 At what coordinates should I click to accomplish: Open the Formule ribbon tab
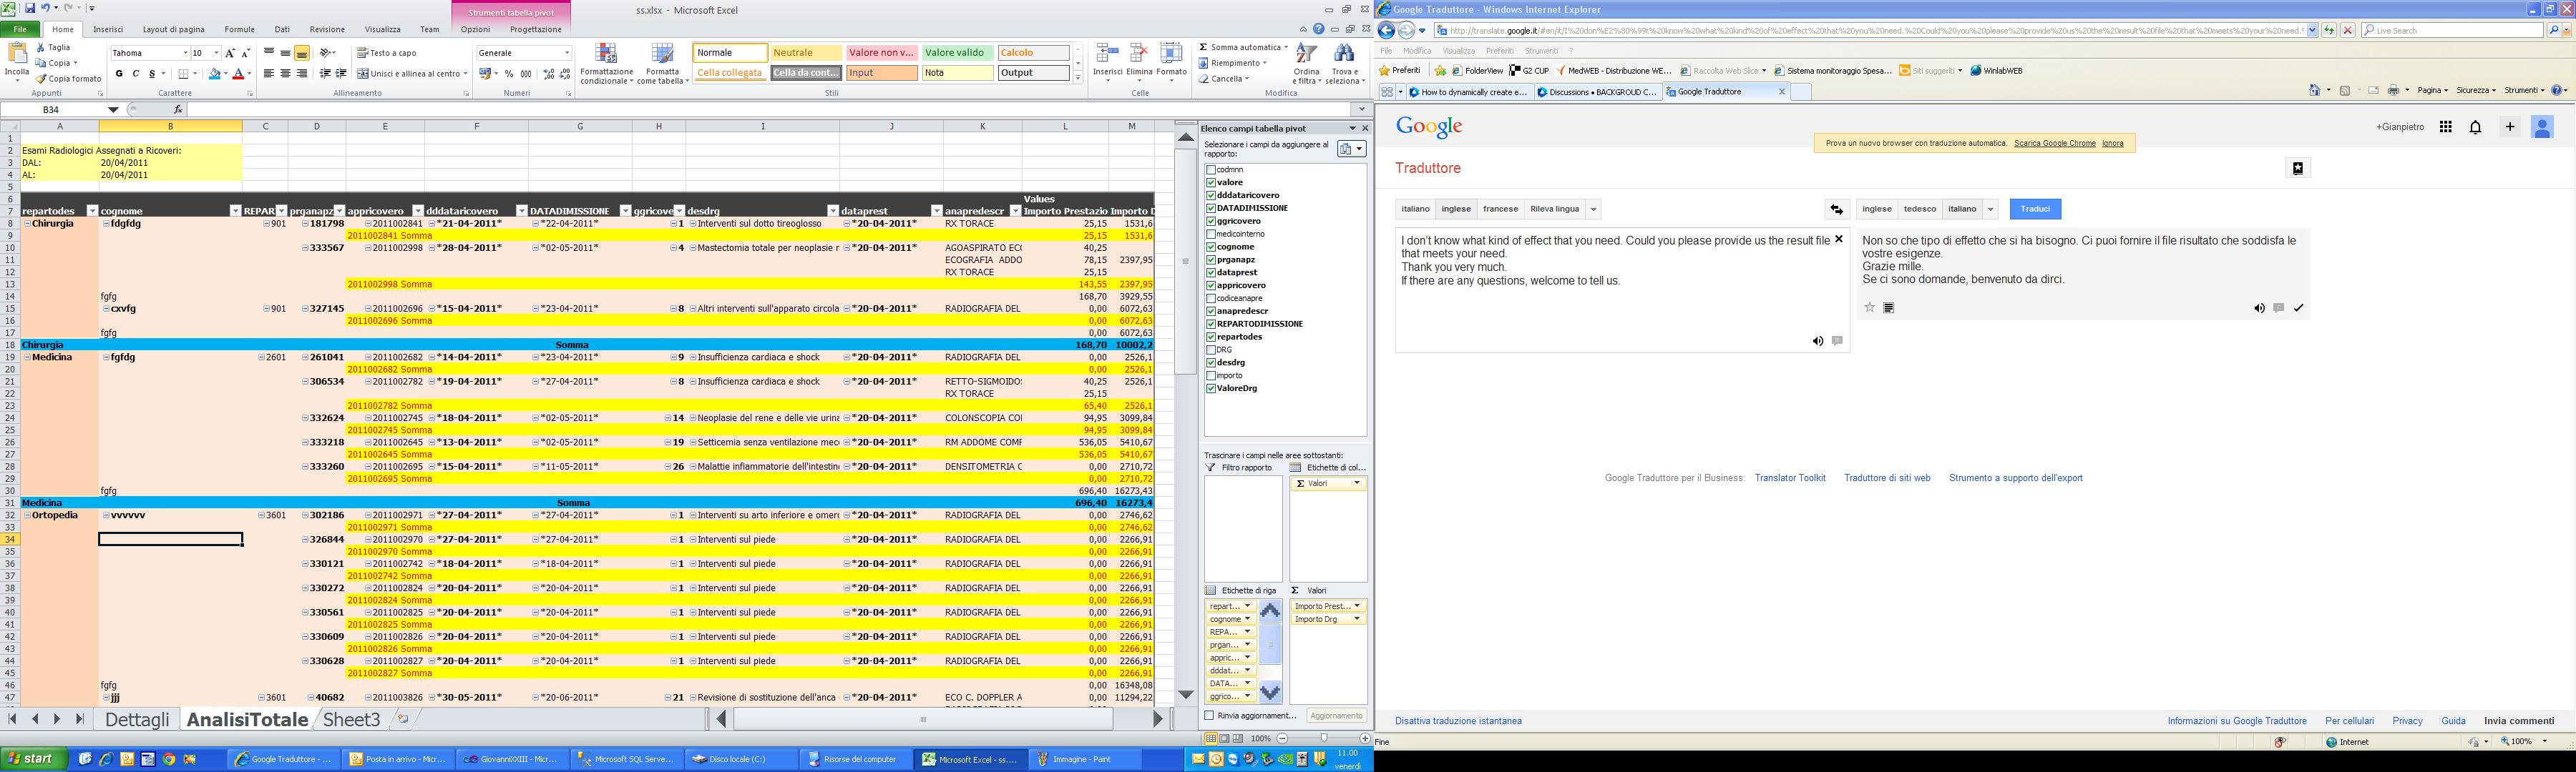pyautogui.click(x=239, y=30)
